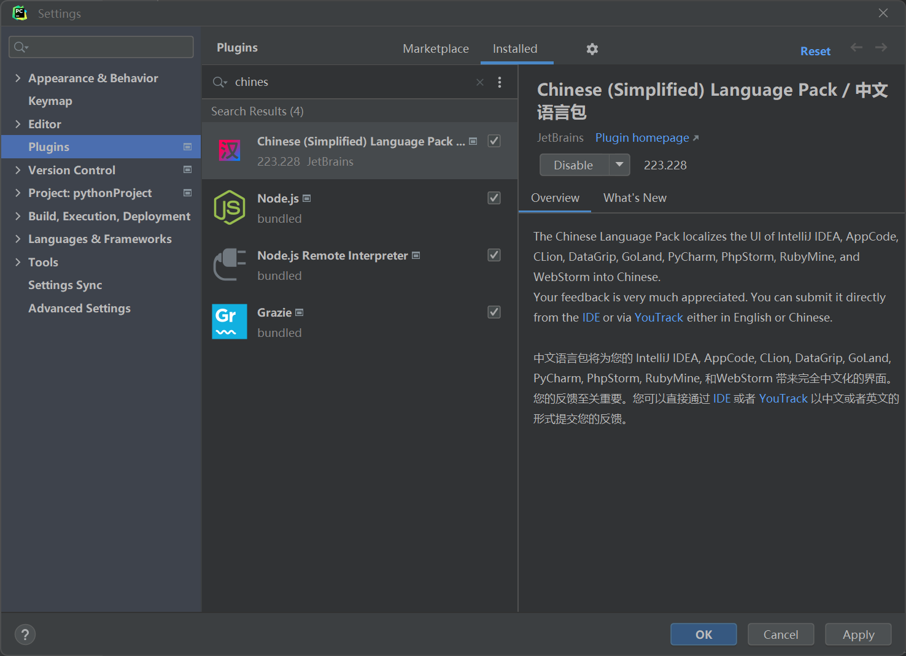Select Plugins in settings tree
906x656 pixels.
click(x=101, y=147)
